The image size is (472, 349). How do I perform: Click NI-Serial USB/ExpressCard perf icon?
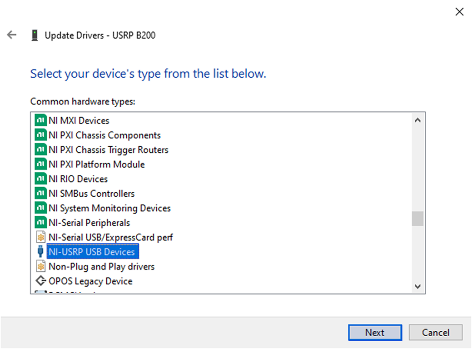41,237
